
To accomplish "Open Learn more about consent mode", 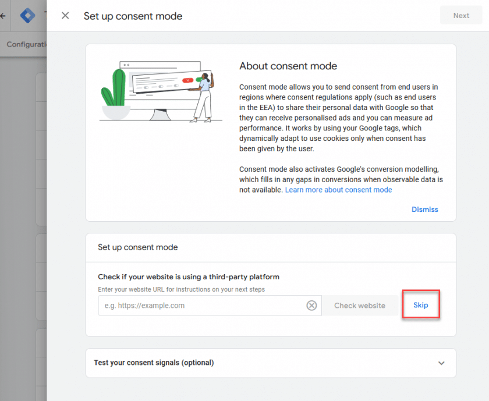I will (x=338, y=190).
